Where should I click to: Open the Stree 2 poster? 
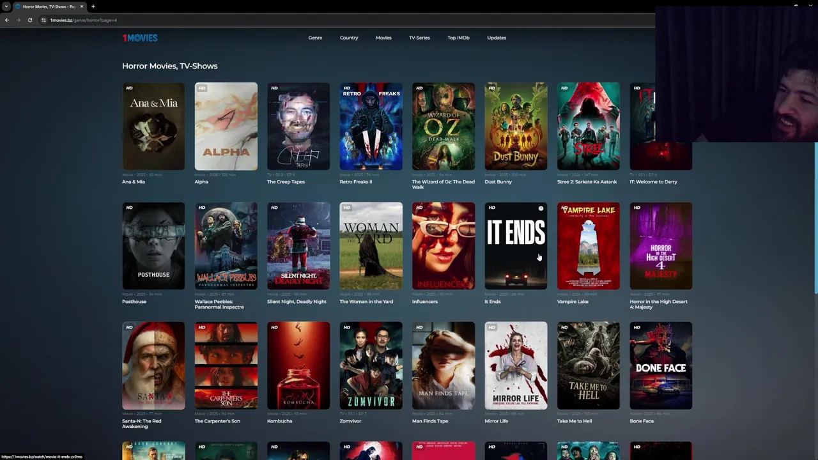point(589,126)
